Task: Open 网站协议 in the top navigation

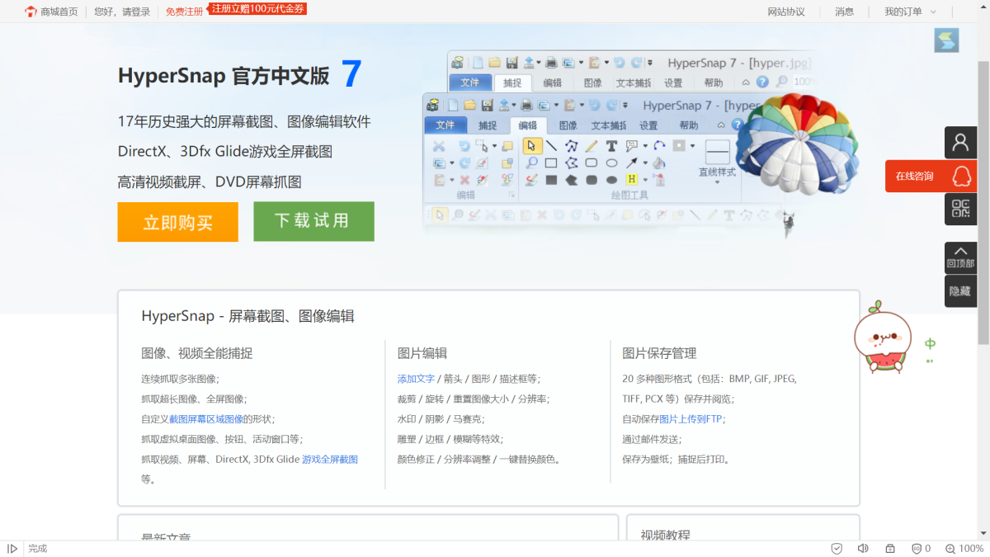Action: point(785,12)
